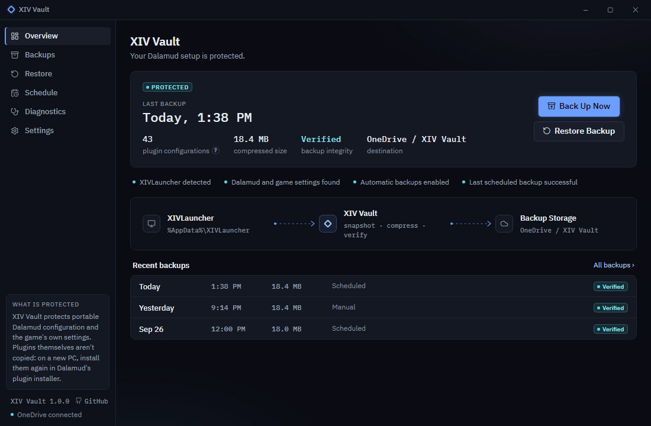Click "Manual" type in Yesterday row
This screenshot has width=651, height=426.
(x=343, y=307)
